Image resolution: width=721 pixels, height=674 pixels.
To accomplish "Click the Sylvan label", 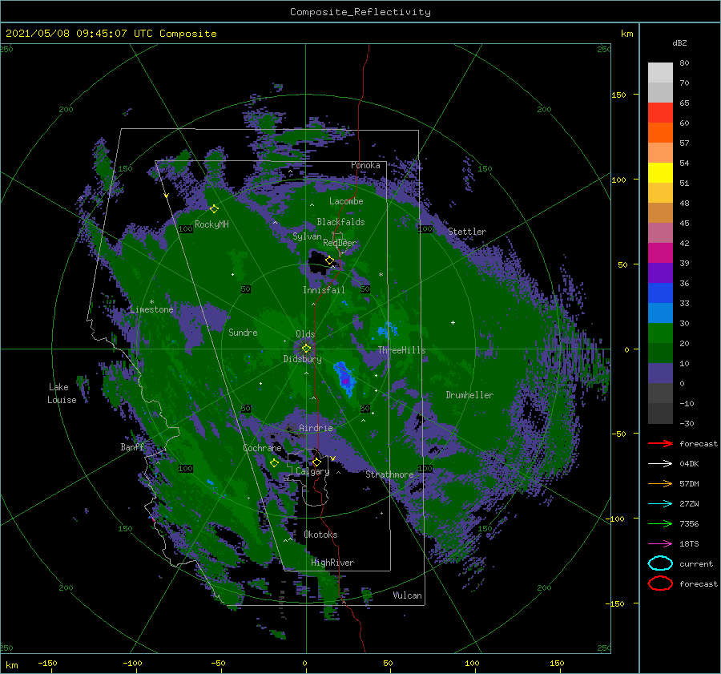I will click(307, 236).
